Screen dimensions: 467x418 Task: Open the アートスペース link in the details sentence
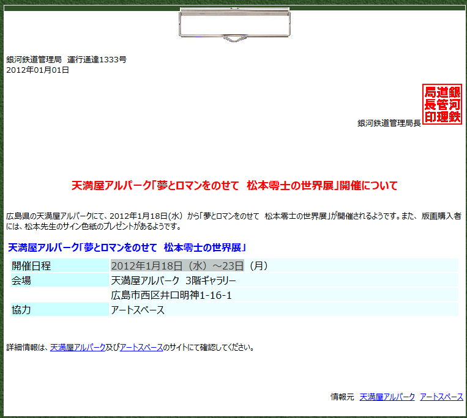coord(141,347)
